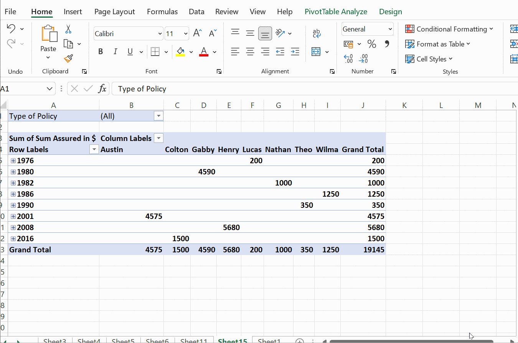The height and width of the screenshot is (343, 518).
Task: Click the Merge & Center icon
Action: pos(316,52)
